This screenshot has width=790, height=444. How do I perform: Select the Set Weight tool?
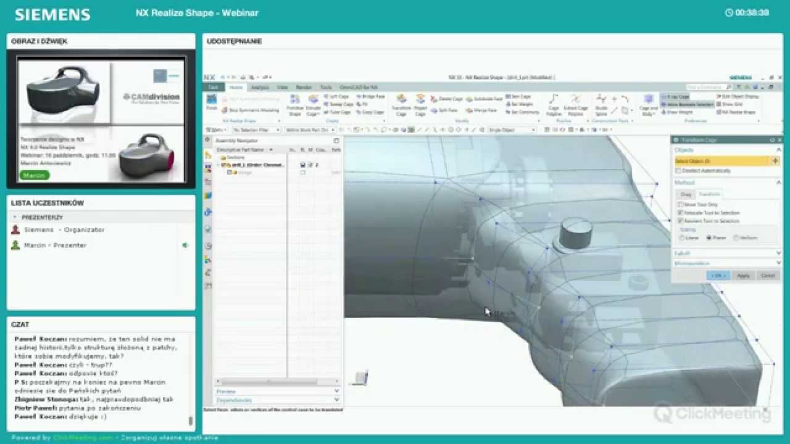tap(518, 104)
